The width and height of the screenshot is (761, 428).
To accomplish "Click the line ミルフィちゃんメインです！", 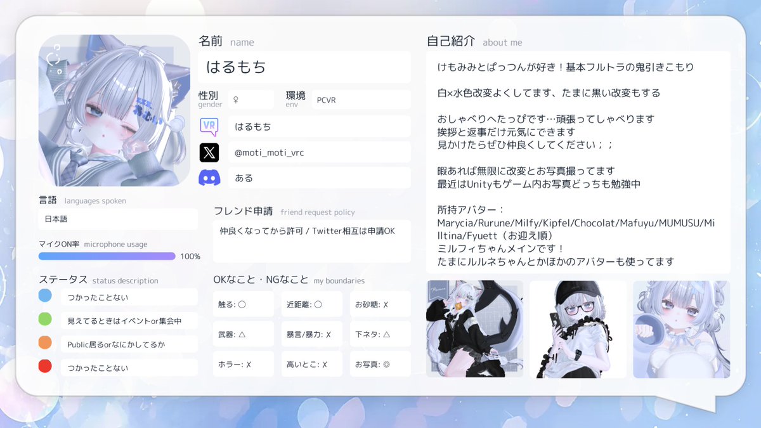I will click(x=500, y=249).
